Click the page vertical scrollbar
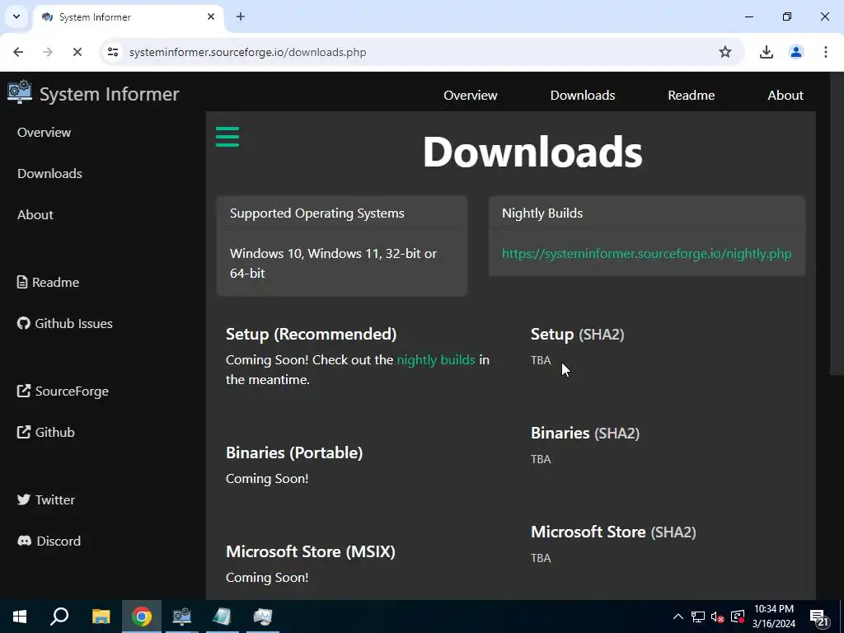The width and height of the screenshot is (844, 633). pyautogui.click(x=837, y=223)
